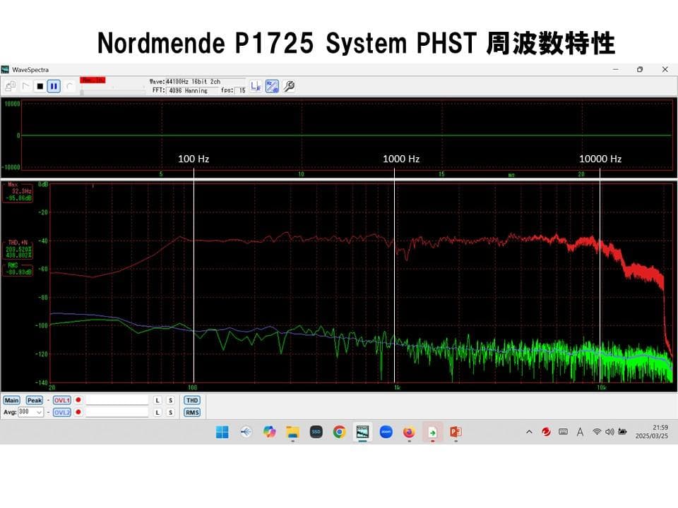Click the OVL1 overlay button
The width and height of the screenshot is (678, 508).
(61, 400)
